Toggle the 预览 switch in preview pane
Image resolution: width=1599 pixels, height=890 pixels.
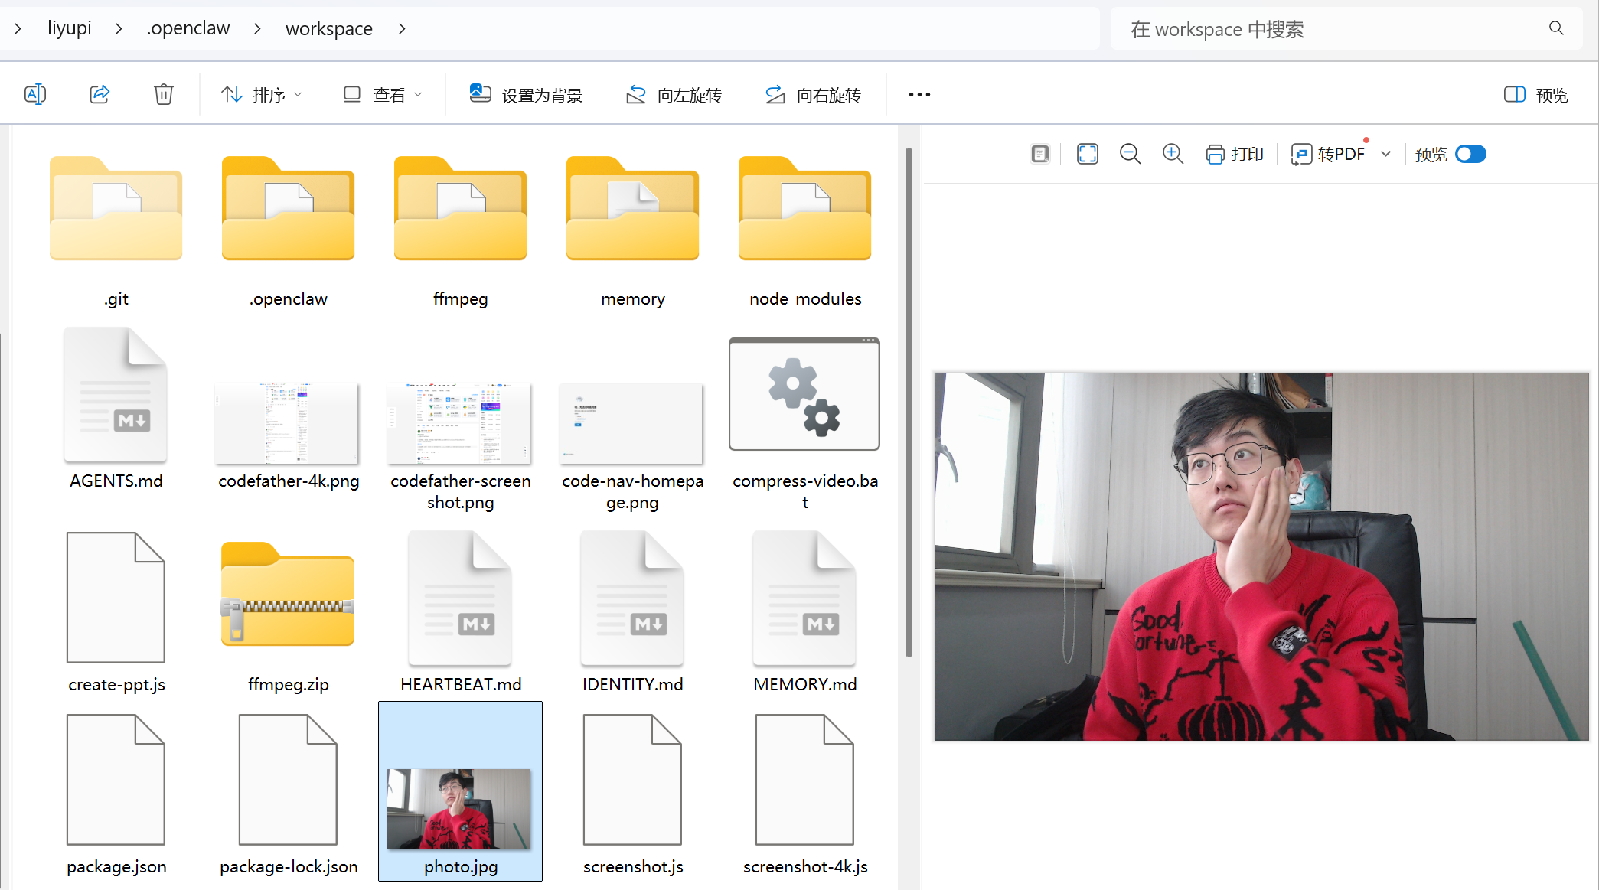tap(1470, 154)
